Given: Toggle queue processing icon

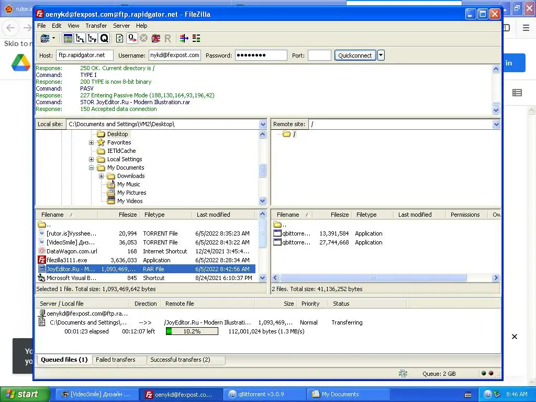Looking at the screenshot, I should (132, 38).
